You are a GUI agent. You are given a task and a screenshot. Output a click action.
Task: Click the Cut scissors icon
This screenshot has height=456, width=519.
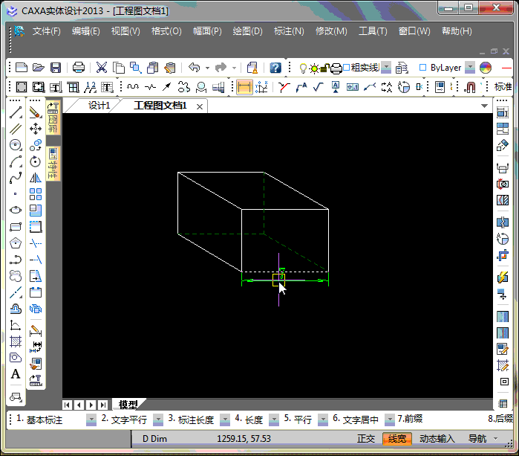[x=102, y=68]
